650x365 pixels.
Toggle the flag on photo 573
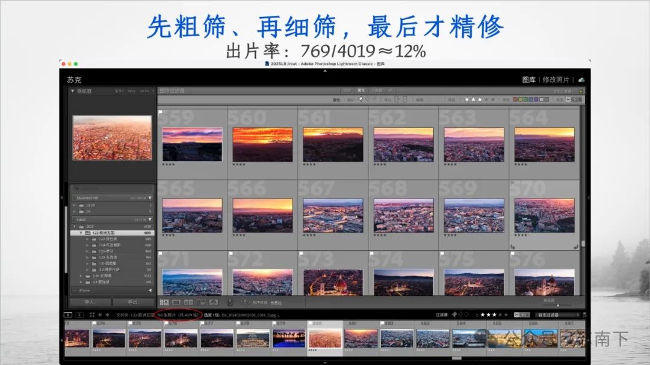pos(302,254)
